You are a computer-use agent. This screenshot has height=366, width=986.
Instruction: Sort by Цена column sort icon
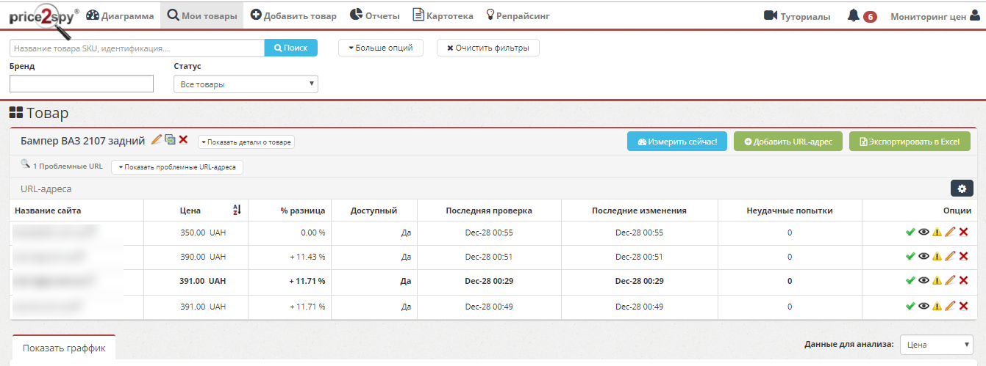click(237, 211)
